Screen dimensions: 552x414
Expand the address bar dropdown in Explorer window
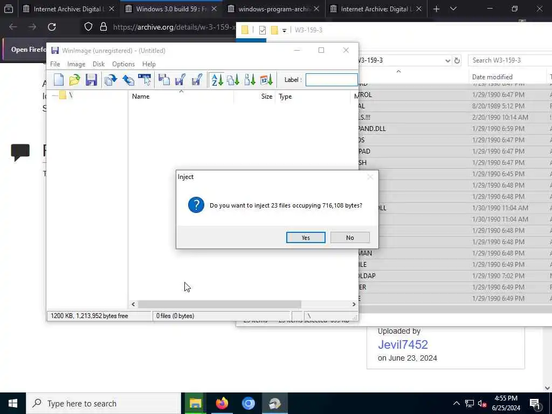click(447, 60)
